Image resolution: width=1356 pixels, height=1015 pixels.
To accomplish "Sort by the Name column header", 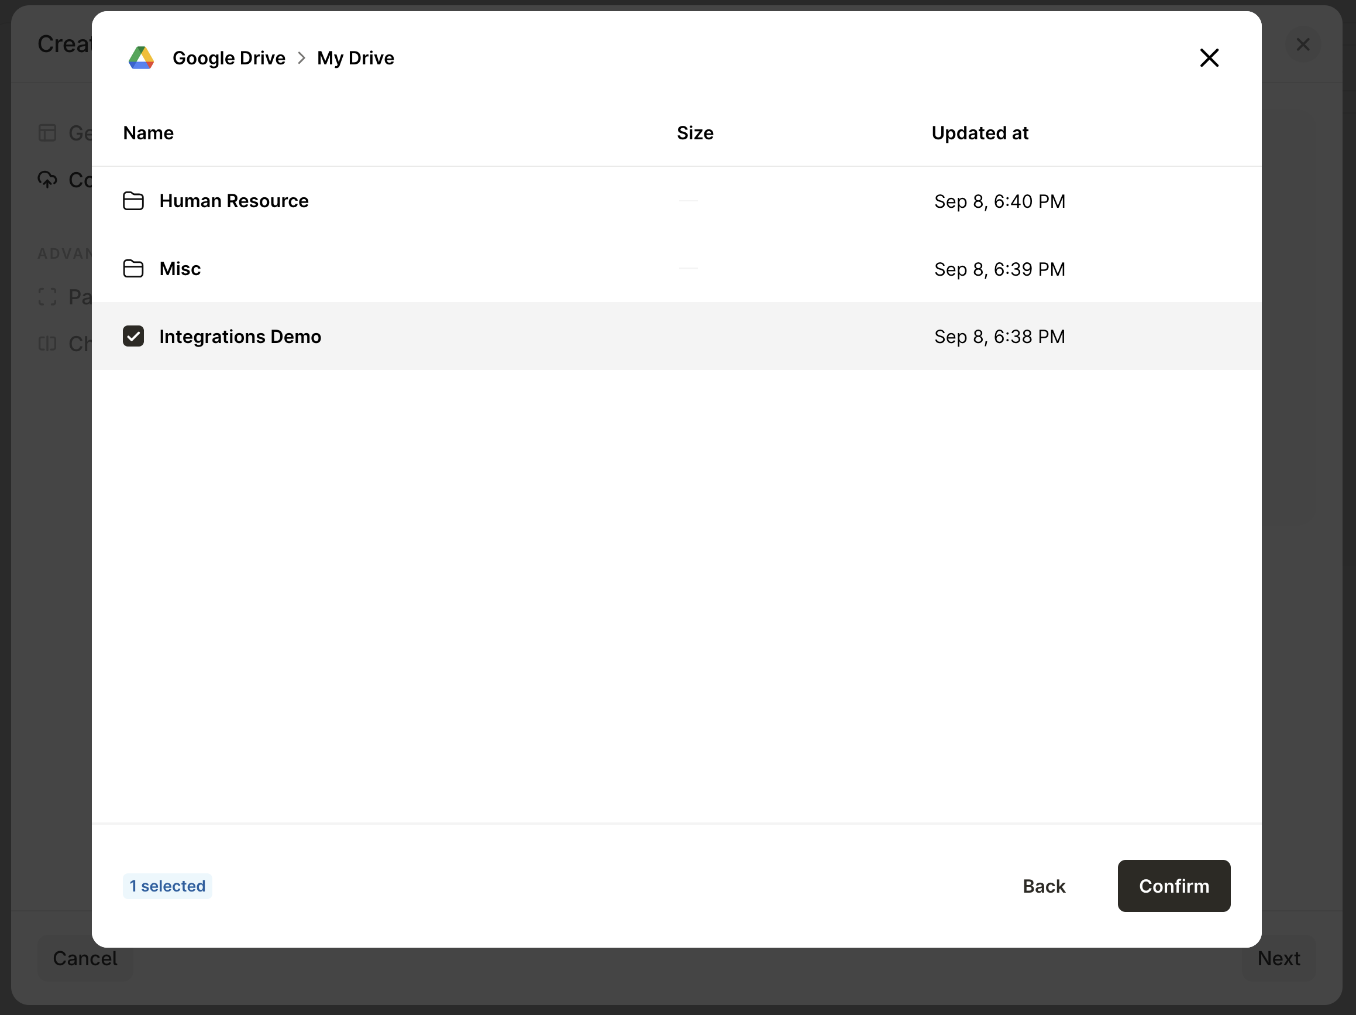I will (x=149, y=133).
